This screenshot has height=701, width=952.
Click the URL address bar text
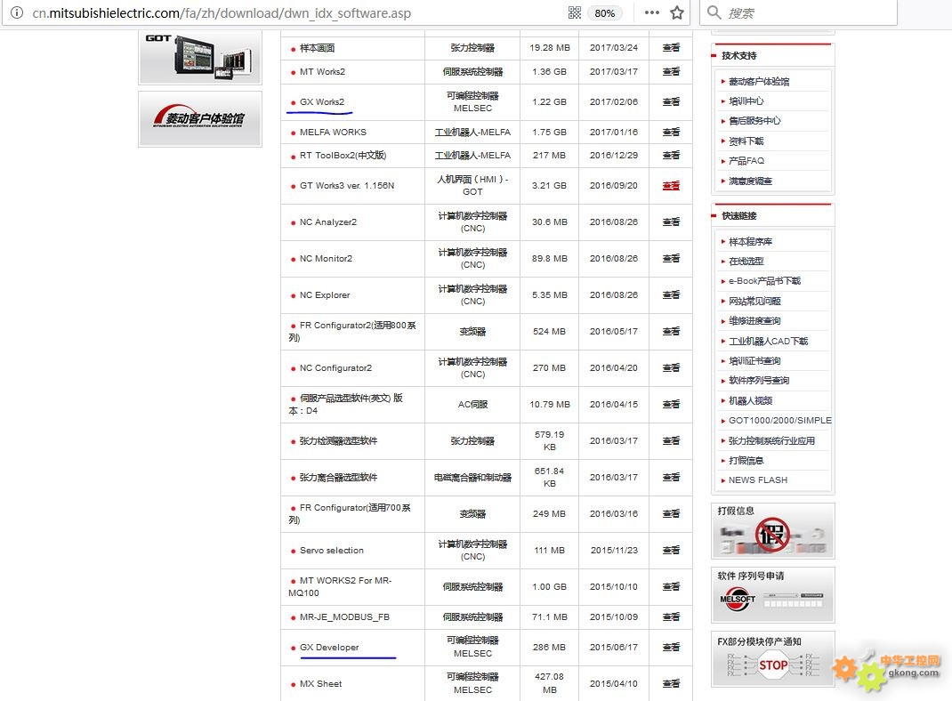tap(222, 13)
